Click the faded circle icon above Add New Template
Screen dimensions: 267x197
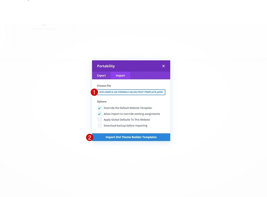coord(44,25)
